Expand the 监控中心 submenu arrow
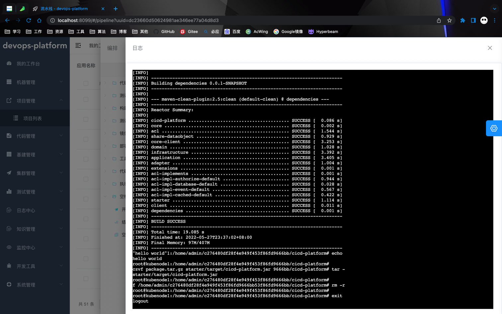The width and height of the screenshot is (502, 314). (x=61, y=247)
